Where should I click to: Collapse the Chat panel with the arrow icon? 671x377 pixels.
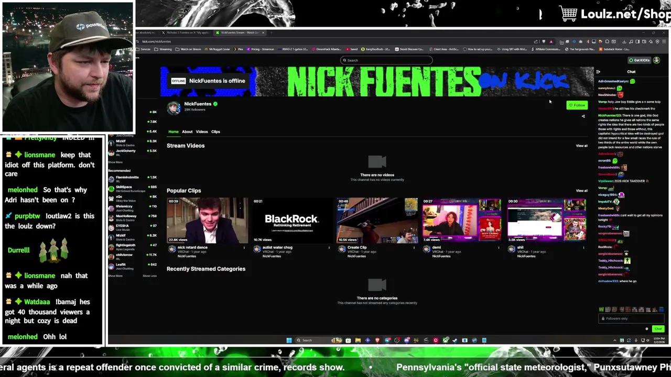click(598, 72)
